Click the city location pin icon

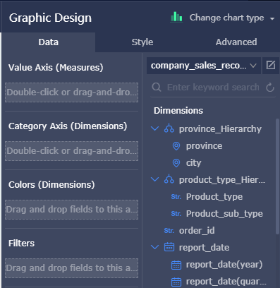[x=176, y=163]
